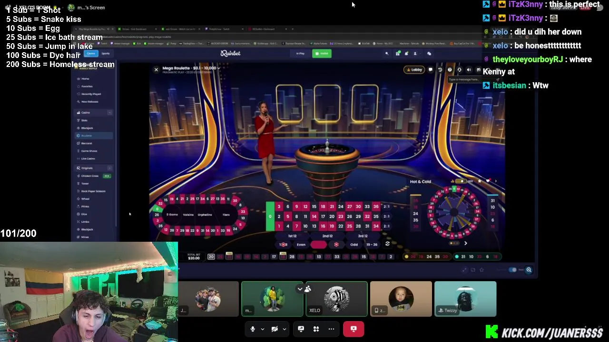The width and height of the screenshot is (609, 342).
Task: Select Tiers on the racetrack
Action: [x=226, y=215]
